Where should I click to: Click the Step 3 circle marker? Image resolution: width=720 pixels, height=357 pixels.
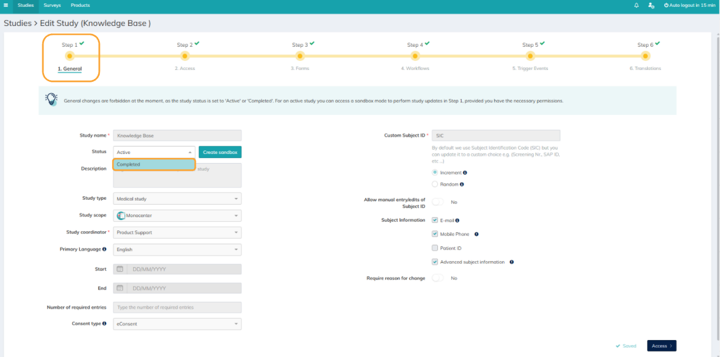[x=300, y=56]
